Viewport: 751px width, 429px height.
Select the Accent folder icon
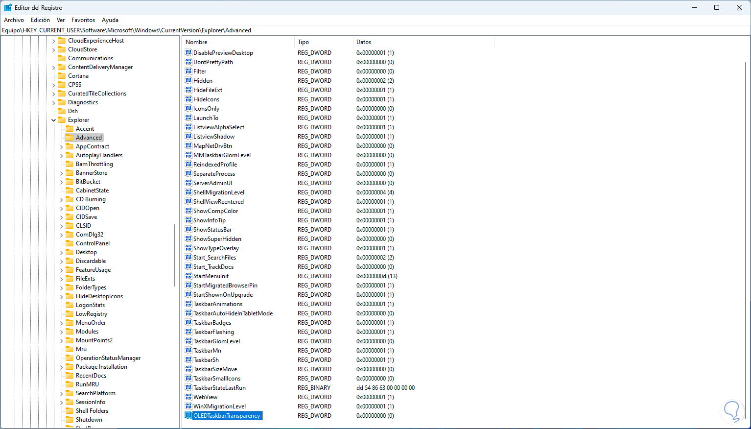[x=70, y=129]
